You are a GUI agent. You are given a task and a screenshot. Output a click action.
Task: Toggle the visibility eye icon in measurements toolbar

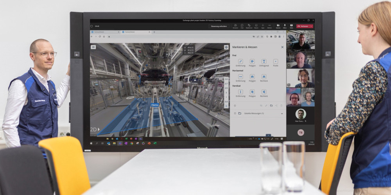click(261, 105)
